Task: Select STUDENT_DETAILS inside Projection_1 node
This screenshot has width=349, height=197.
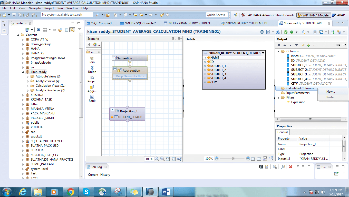Action: click(x=127, y=117)
